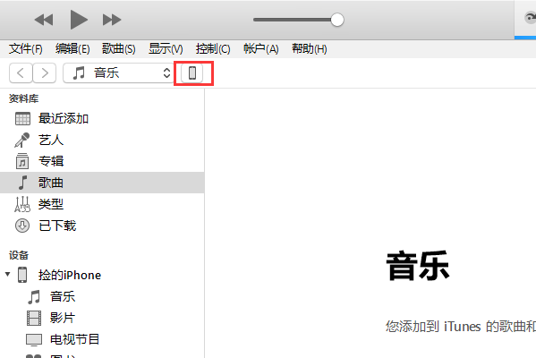This screenshot has height=358, width=536.
Task: Select 类型 in the library sidebar
Action: (x=103, y=204)
